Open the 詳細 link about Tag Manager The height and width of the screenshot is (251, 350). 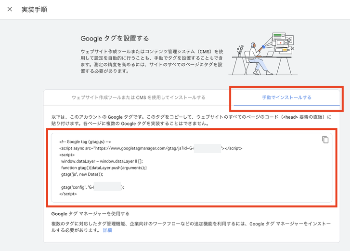click(107, 230)
